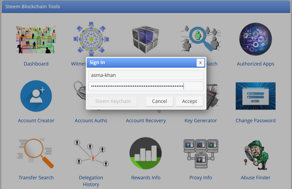This screenshot has width=292, height=189.
Task: Focus the username field containing asma-khan
Action: (146, 75)
